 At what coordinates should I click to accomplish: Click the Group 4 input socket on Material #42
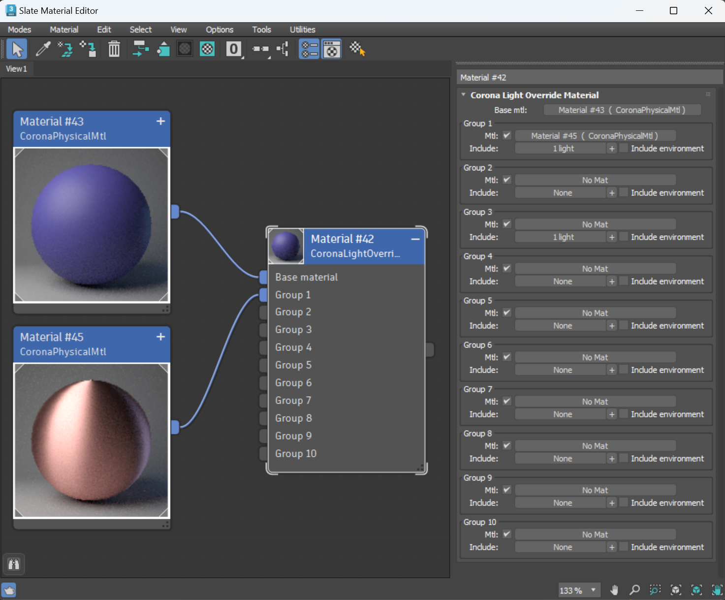tap(263, 347)
